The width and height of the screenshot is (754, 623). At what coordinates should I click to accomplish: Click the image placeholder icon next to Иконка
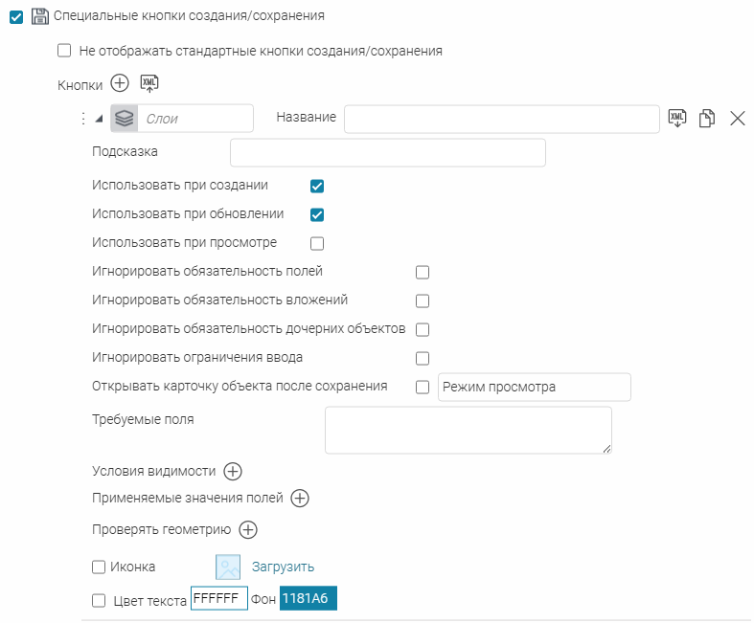[228, 567]
